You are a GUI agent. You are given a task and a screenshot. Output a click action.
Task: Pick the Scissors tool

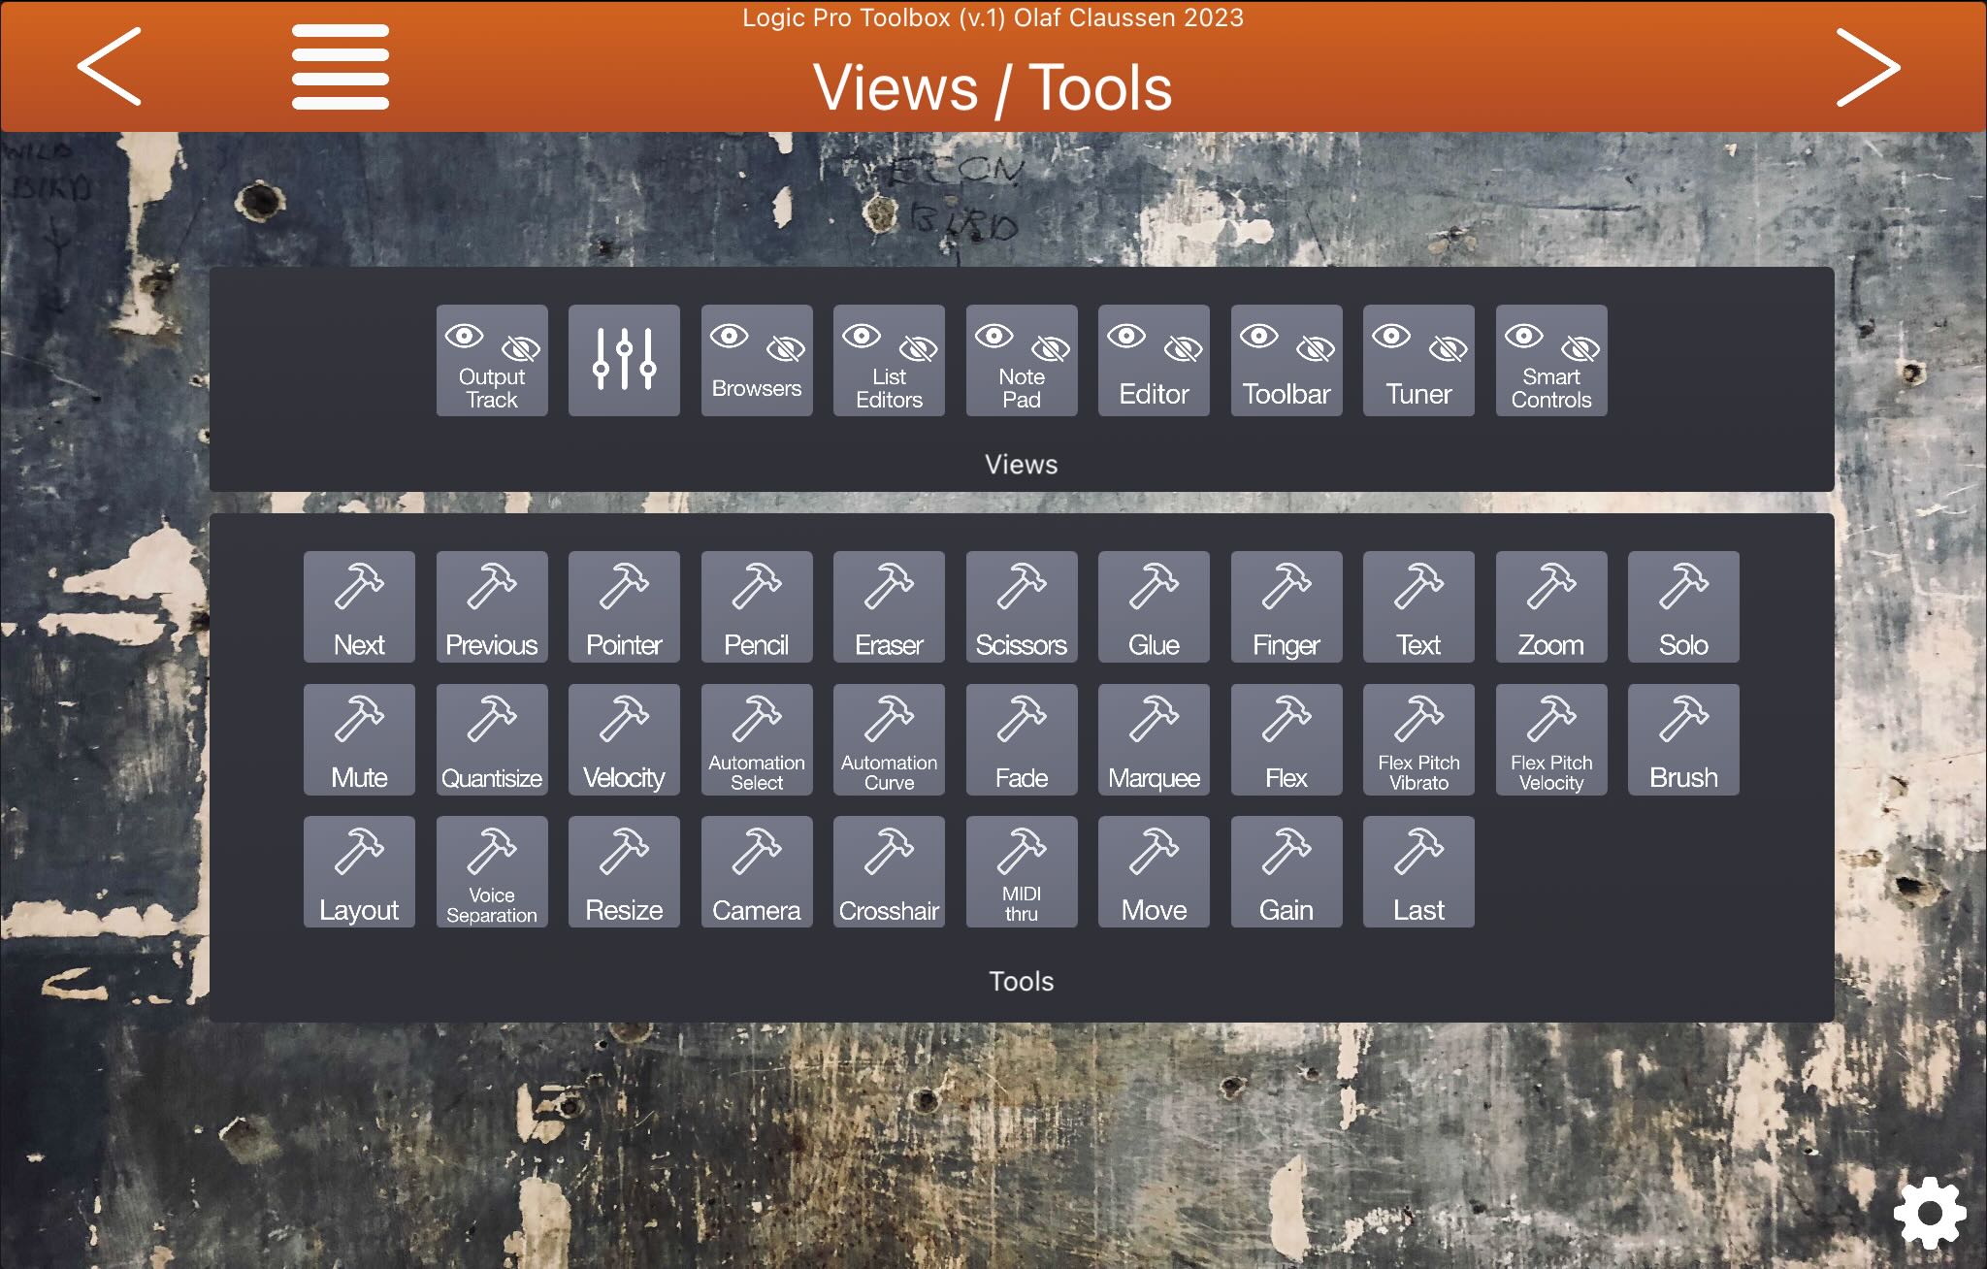click(x=1022, y=607)
